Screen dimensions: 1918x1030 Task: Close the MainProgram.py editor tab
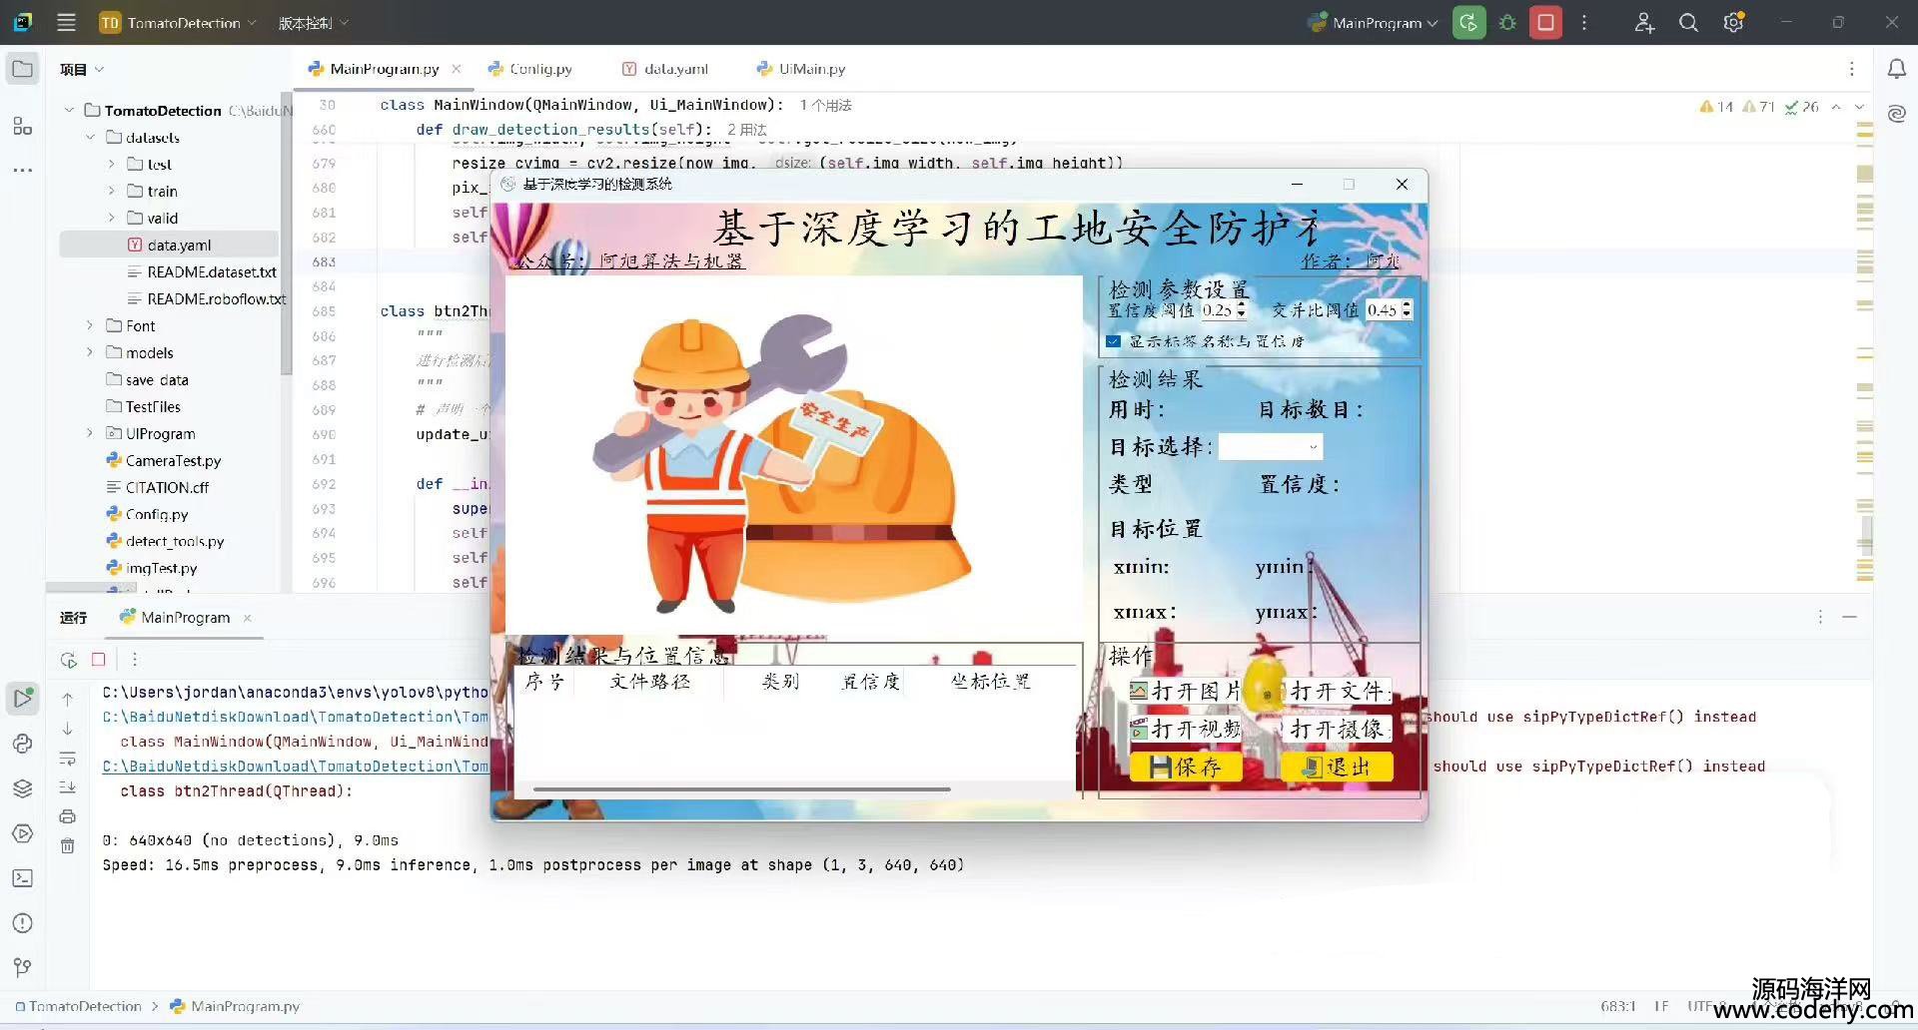pyautogui.click(x=457, y=69)
